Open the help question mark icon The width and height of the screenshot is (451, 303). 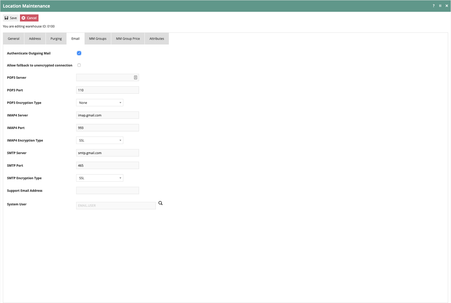click(434, 6)
